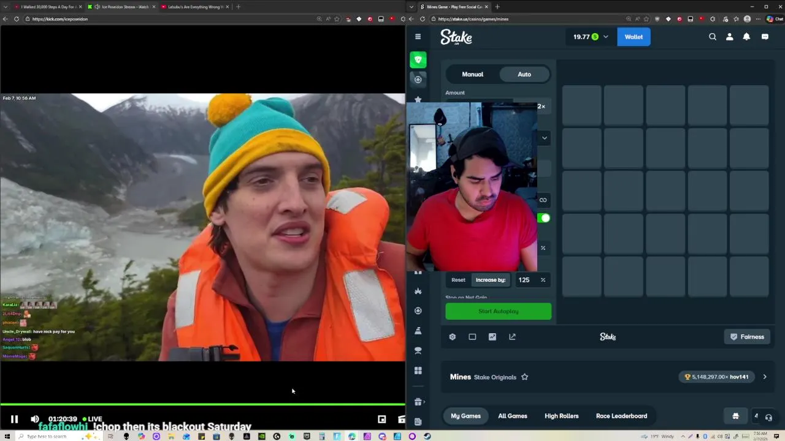The height and width of the screenshot is (441, 785).
Task: Expand the balance currency dropdown
Action: (606, 37)
